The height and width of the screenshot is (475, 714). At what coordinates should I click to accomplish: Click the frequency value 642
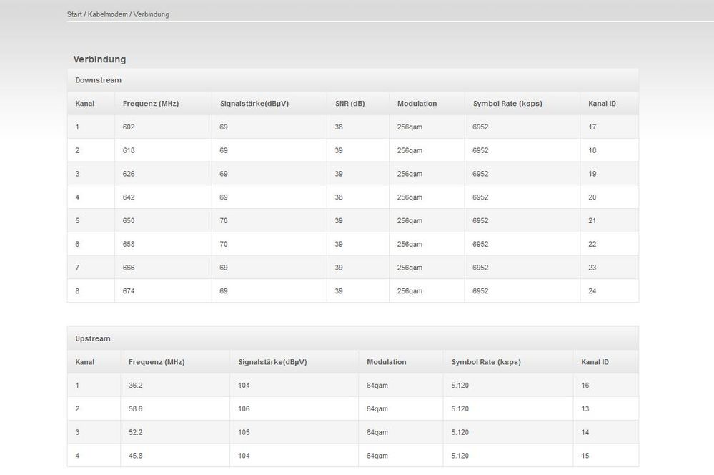(x=129, y=197)
